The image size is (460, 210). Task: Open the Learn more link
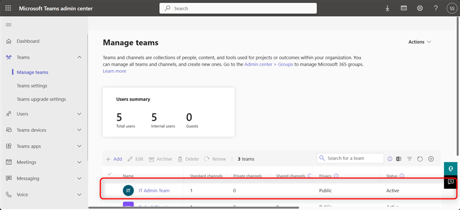tap(114, 71)
